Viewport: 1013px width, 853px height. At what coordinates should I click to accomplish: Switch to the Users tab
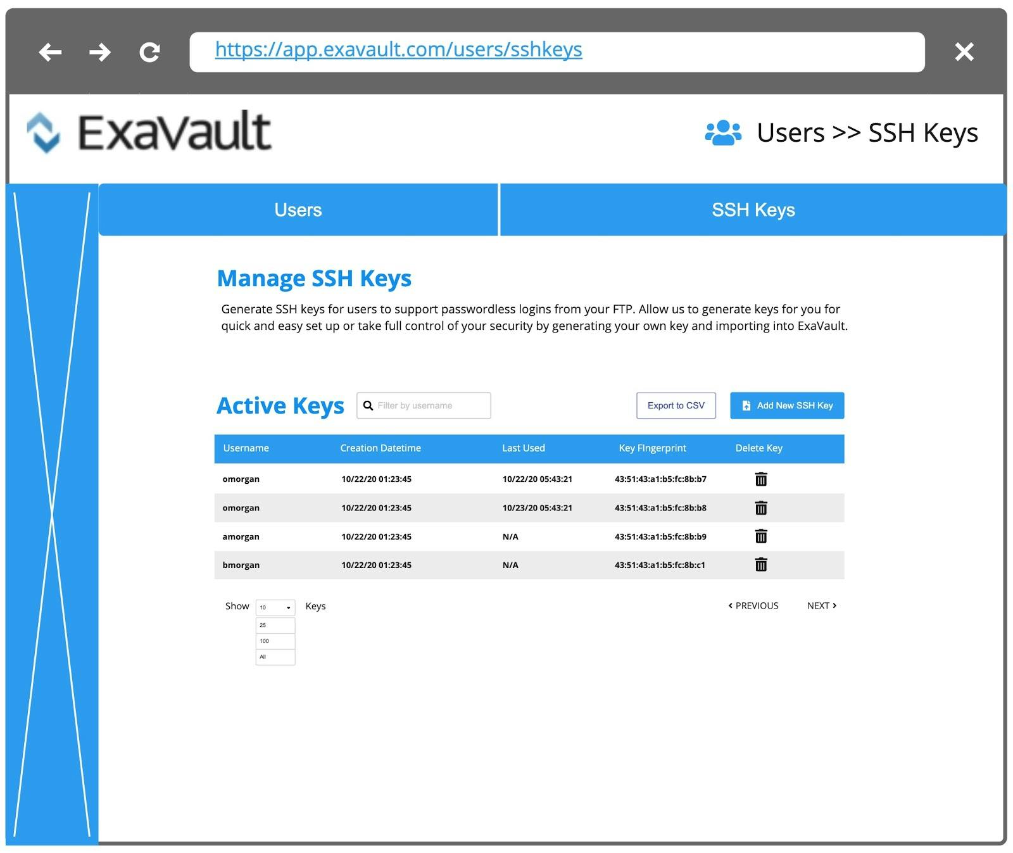[298, 210]
